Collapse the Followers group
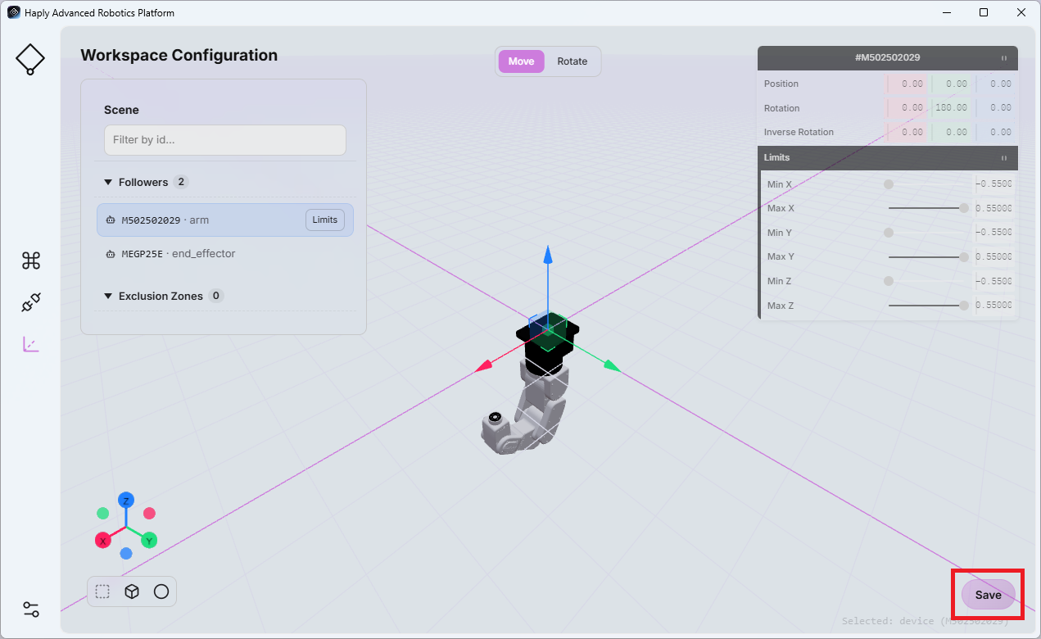This screenshot has width=1041, height=639. click(108, 182)
